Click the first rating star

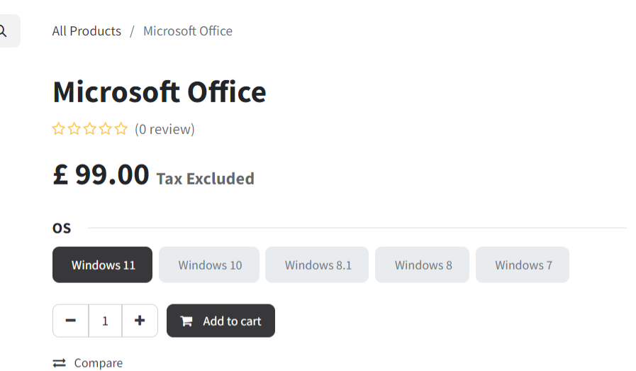pos(59,129)
